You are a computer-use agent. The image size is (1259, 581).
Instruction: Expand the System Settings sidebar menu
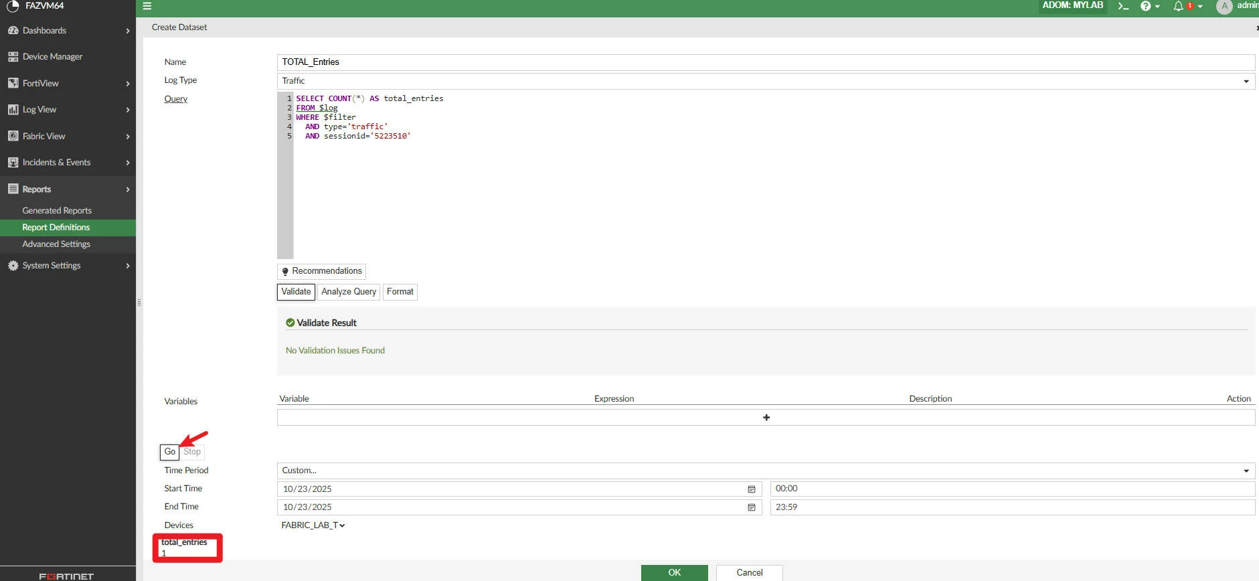pyautogui.click(x=68, y=266)
